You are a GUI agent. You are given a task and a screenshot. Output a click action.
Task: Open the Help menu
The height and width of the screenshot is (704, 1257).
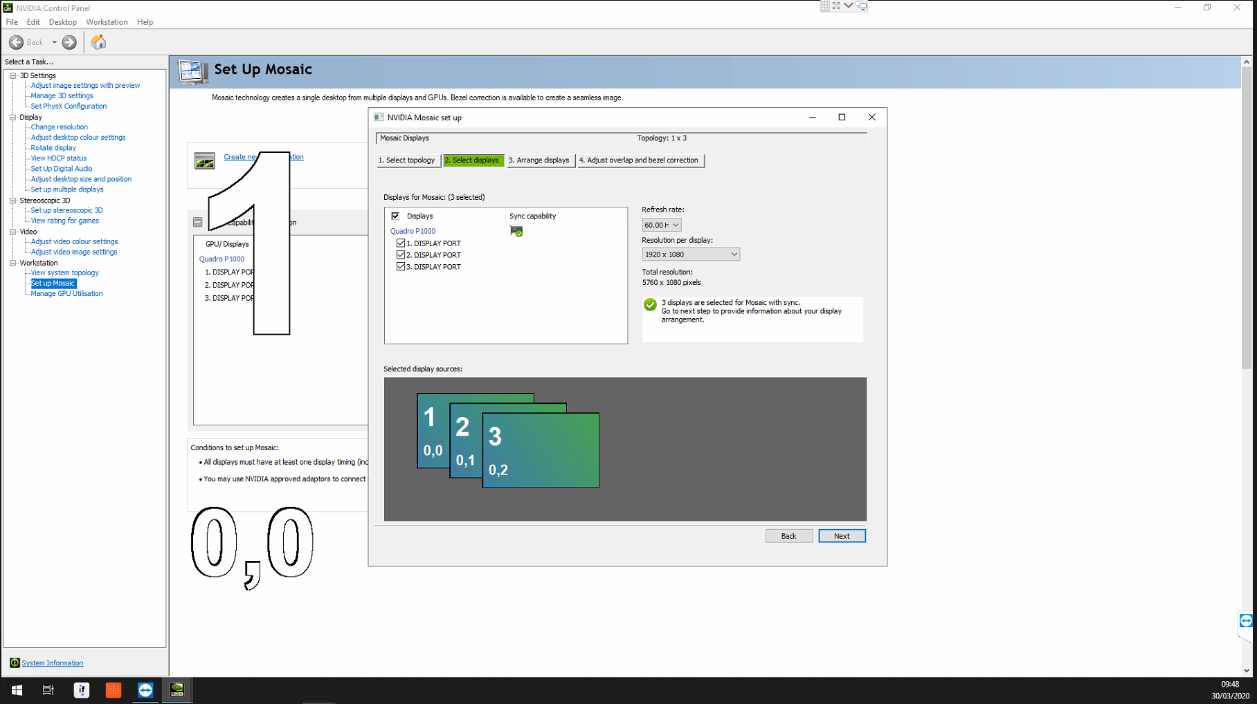pos(145,22)
